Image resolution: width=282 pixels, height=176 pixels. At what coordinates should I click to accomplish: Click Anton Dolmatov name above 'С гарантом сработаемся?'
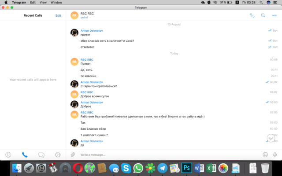[92, 82]
